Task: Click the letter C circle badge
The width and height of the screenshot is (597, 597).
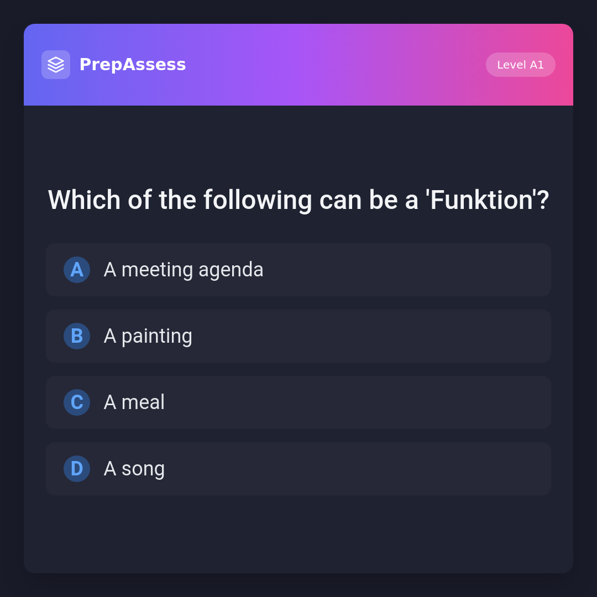Action: [x=77, y=402]
